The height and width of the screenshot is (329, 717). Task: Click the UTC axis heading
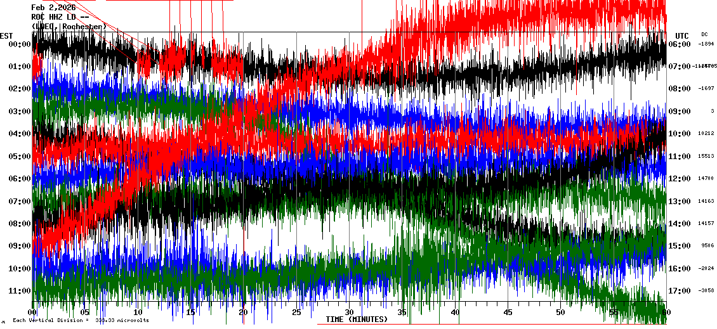682,35
